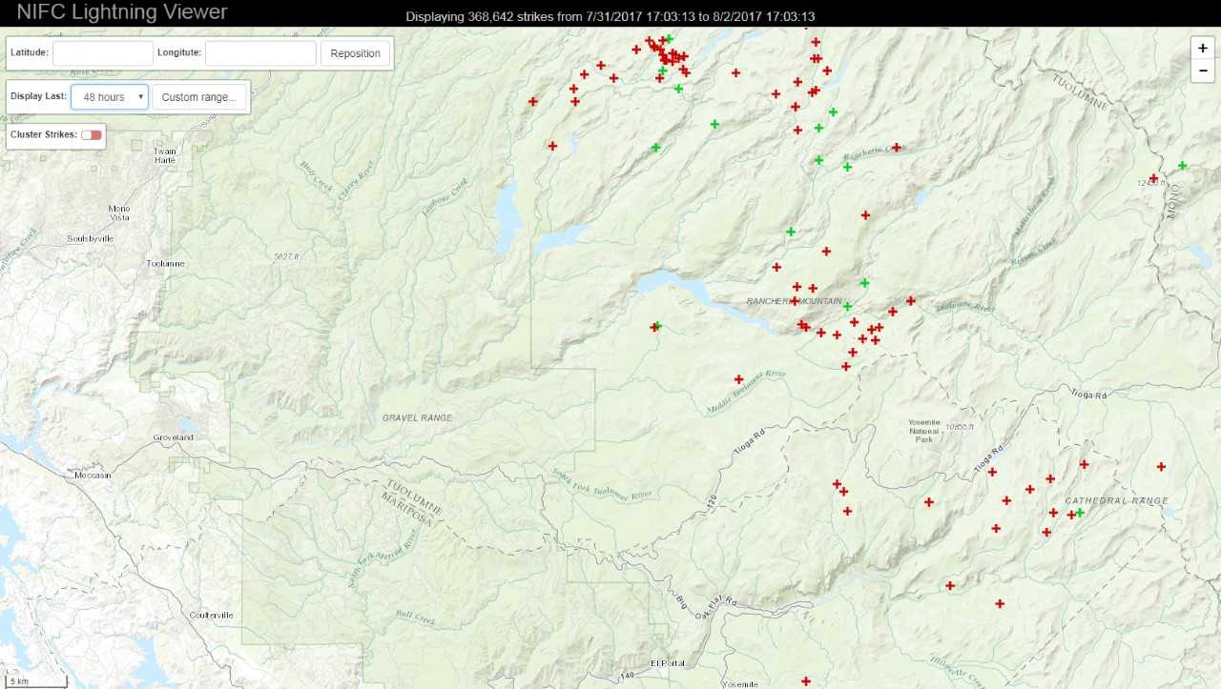The width and height of the screenshot is (1221, 689).
Task: Select green strike marker near Mono label
Action: pyautogui.click(x=1182, y=166)
